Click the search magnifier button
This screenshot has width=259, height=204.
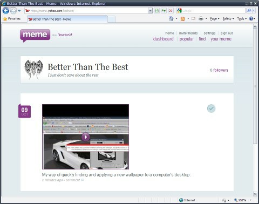(x=249, y=11)
